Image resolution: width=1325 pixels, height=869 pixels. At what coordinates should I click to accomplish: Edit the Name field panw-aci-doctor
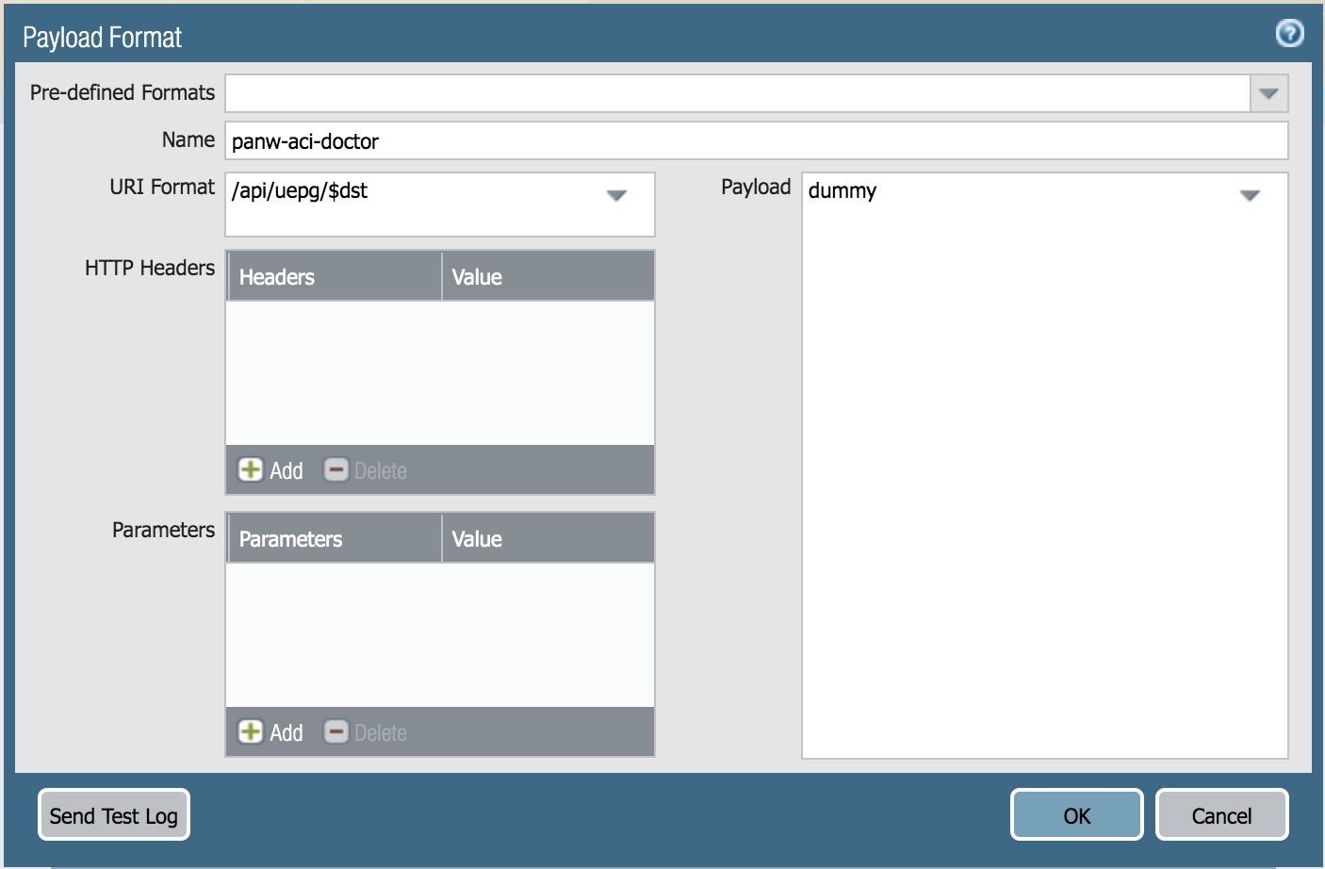pos(756,141)
